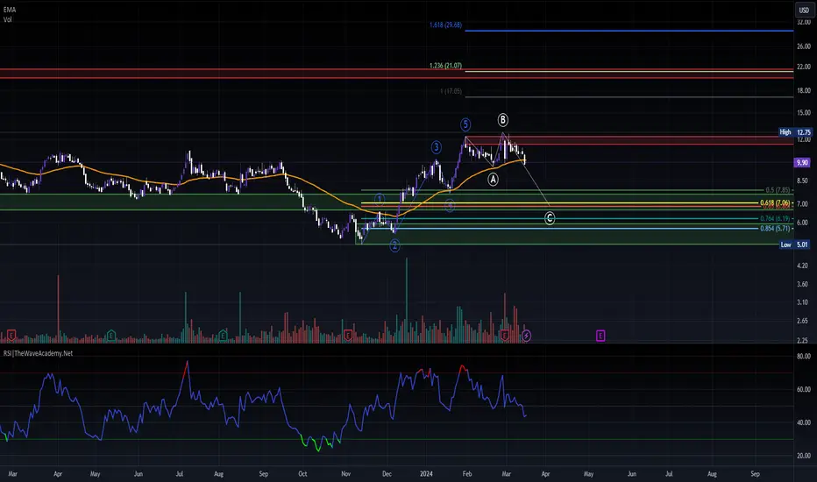The height and width of the screenshot is (482, 817).
Task: Select the 0.618 (7.06) retracement label
Action: tap(775, 202)
